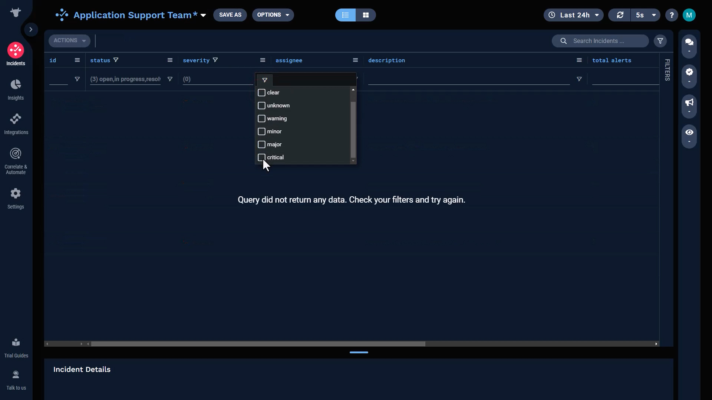The image size is (712, 400).
Task: Open status filter funnel in filter row
Action: (x=170, y=79)
